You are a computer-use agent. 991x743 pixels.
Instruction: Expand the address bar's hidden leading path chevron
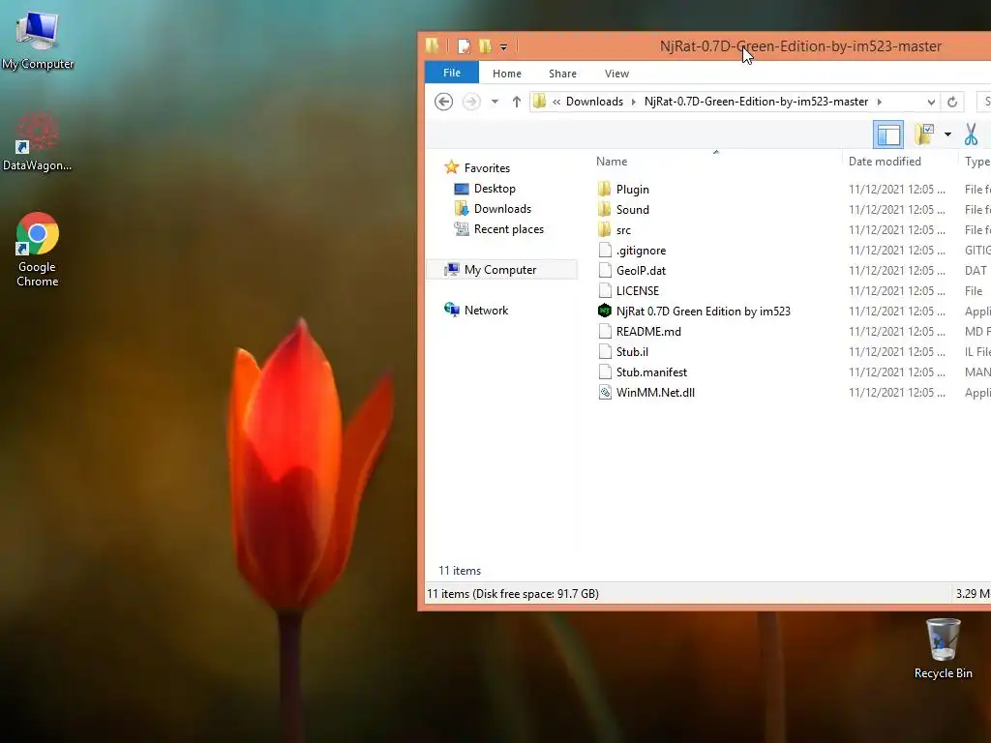(x=556, y=102)
